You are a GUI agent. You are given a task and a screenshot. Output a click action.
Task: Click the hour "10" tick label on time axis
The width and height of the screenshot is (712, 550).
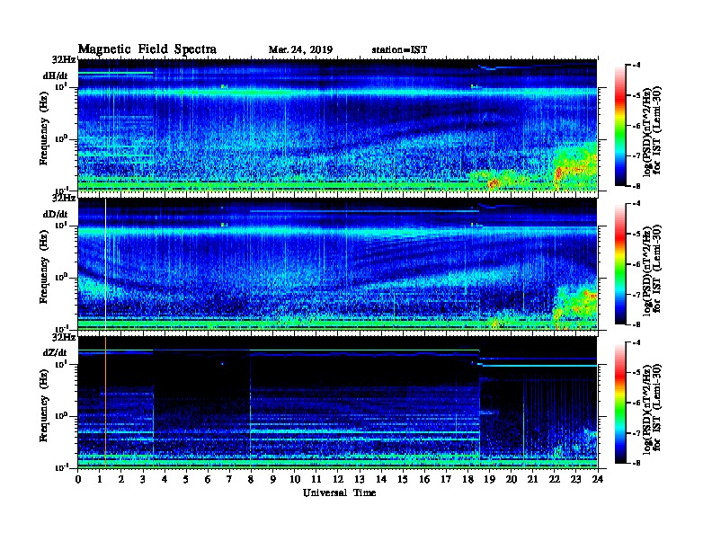tap(295, 479)
